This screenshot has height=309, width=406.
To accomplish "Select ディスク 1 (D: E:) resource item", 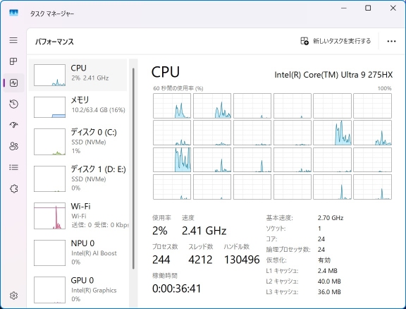I will click(78, 178).
